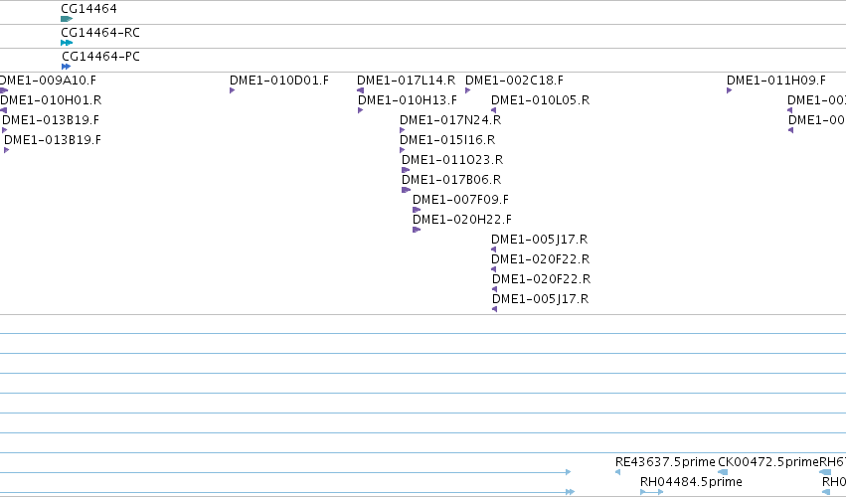Select the CG14464 gene arrow glyph
The height and width of the screenshot is (497, 846).
coord(67,19)
